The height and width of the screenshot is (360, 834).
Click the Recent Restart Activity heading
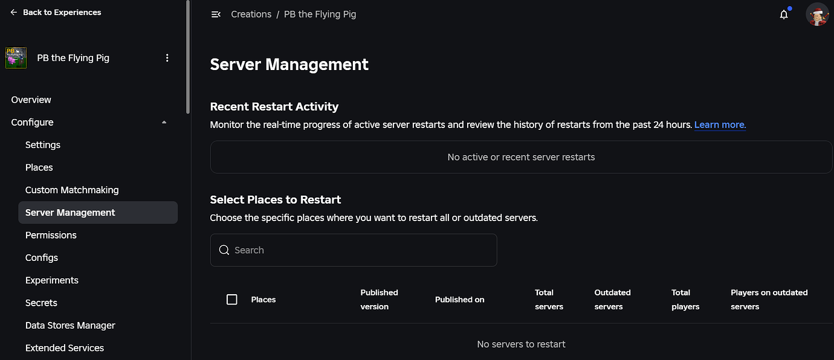(x=274, y=107)
